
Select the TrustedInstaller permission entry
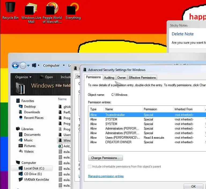pyautogui.click(x=148, y=115)
